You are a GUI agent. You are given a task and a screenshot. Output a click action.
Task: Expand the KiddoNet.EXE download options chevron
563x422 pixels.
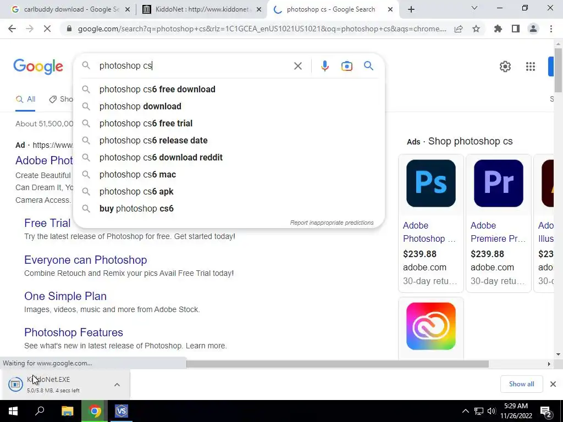(117, 384)
